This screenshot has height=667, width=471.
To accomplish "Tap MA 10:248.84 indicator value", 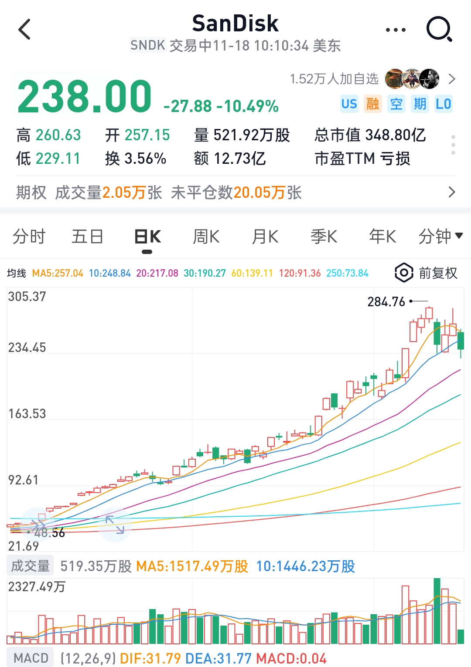I will point(110,273).
